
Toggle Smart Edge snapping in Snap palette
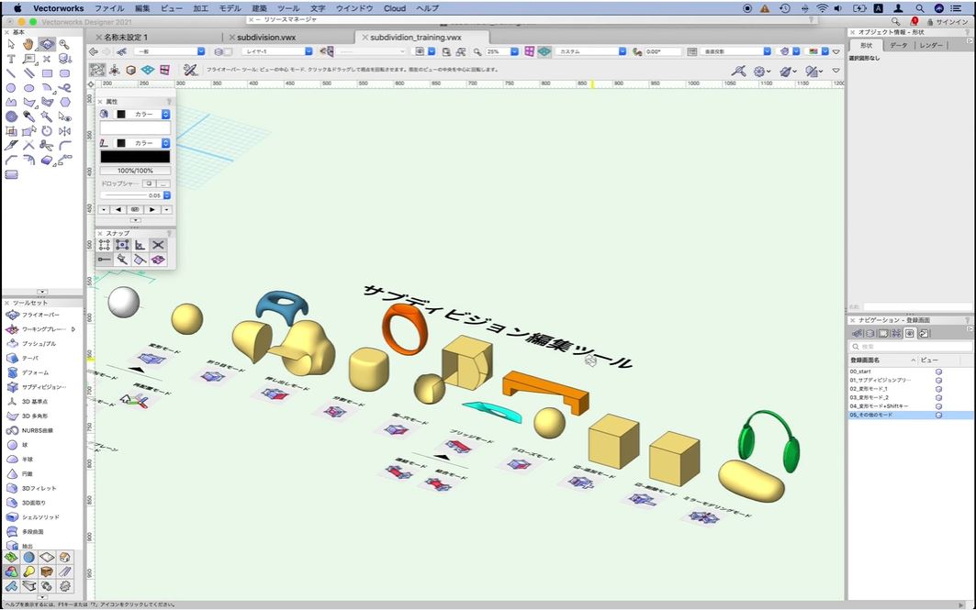[x=105, y=260]
